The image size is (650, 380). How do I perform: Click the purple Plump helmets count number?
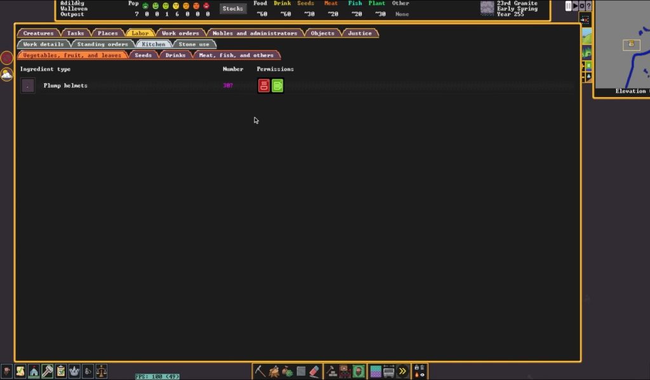(x=228, y=86)
